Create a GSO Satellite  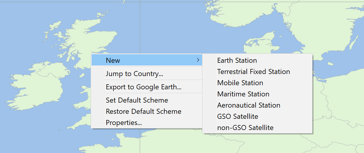coord(257,116)
